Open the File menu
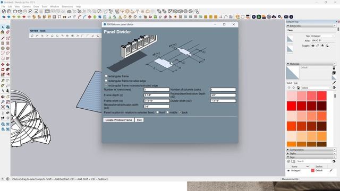Image resolution: width=340 pixels, height=191 pixels. click(x=3, y=7)
